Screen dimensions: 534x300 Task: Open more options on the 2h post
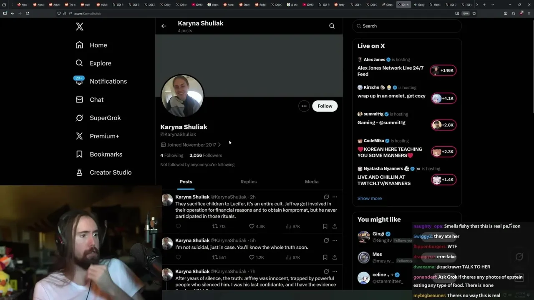click(335, 197)
